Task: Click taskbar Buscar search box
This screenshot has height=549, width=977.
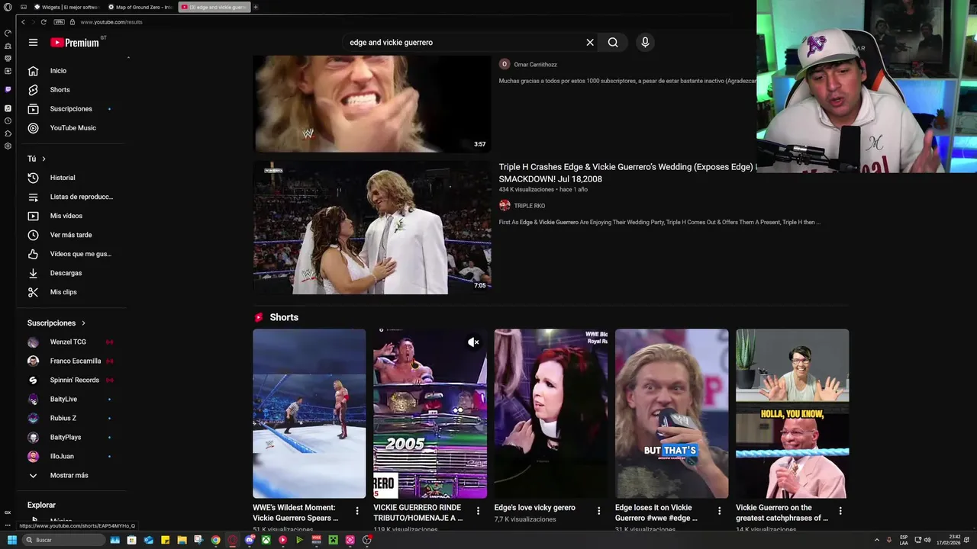Action: (63, 540)
